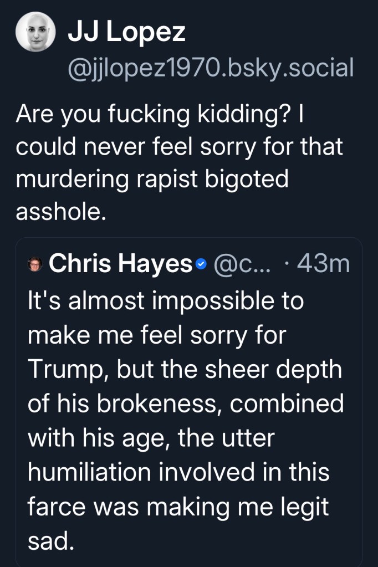
Task: Click the 'of his brokeness, combined' line
Action: (185, 403)
